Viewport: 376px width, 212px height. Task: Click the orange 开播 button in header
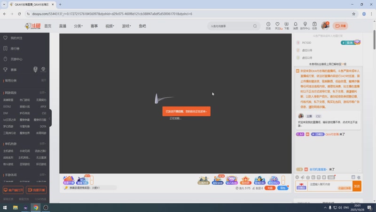point(340,26)
